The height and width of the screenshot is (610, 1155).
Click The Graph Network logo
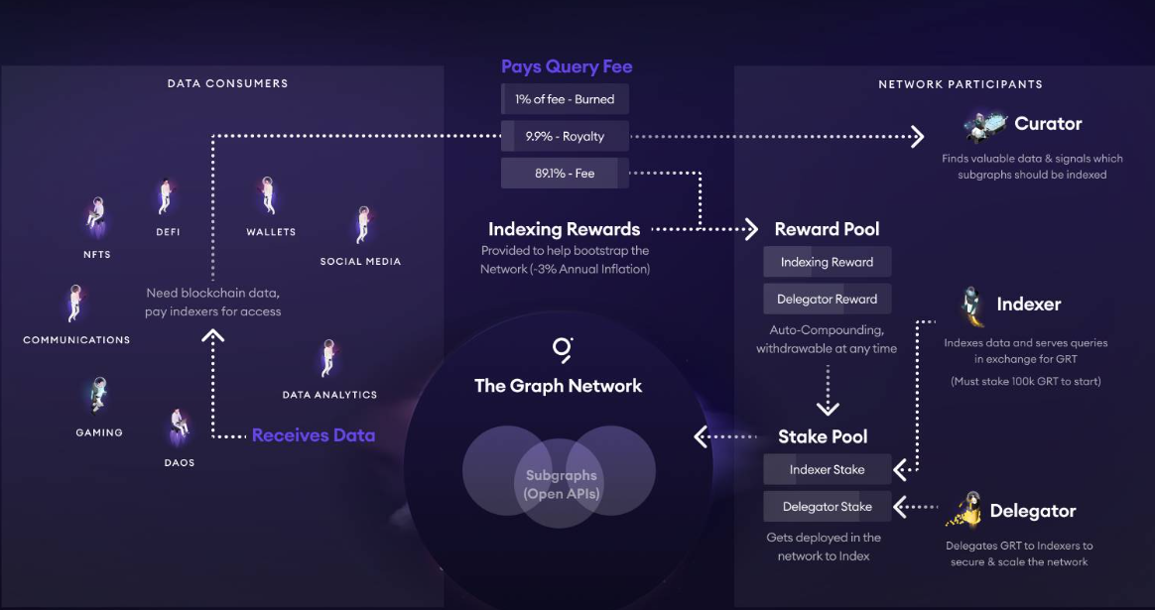point(562,348)
